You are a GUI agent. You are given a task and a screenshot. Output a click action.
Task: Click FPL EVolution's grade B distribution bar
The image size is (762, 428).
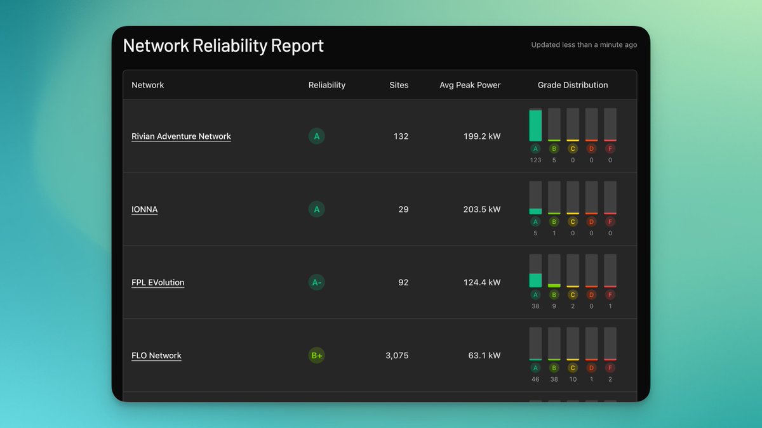point(554,271)
